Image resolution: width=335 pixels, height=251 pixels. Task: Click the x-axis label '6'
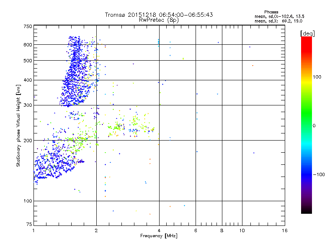coord(196,231)
